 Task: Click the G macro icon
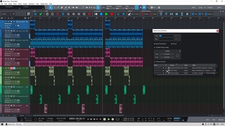tap(84, 14)
